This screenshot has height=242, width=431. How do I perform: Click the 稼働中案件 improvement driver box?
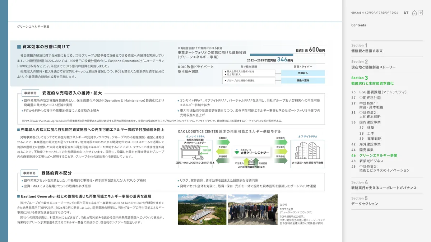[303, 80]
